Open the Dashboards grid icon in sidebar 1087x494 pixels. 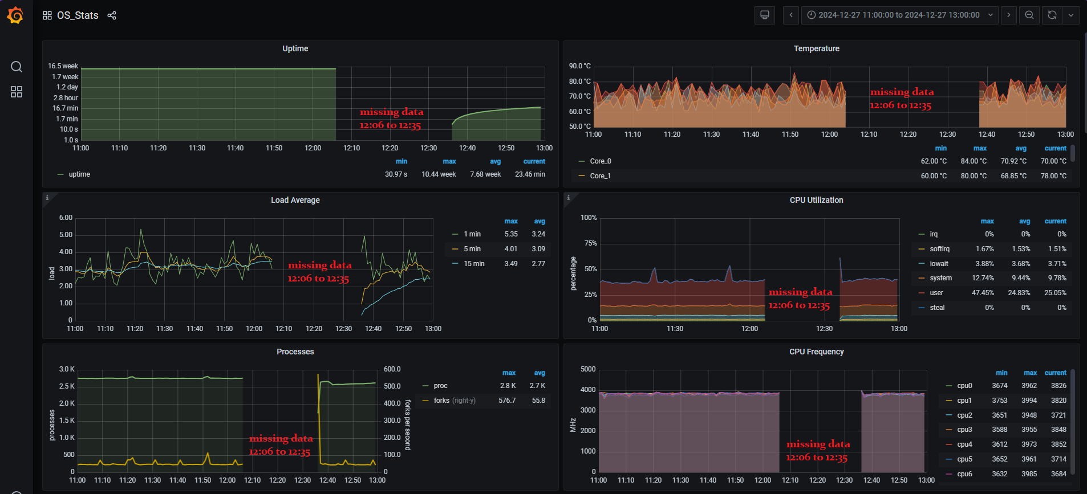click(17, 92)
